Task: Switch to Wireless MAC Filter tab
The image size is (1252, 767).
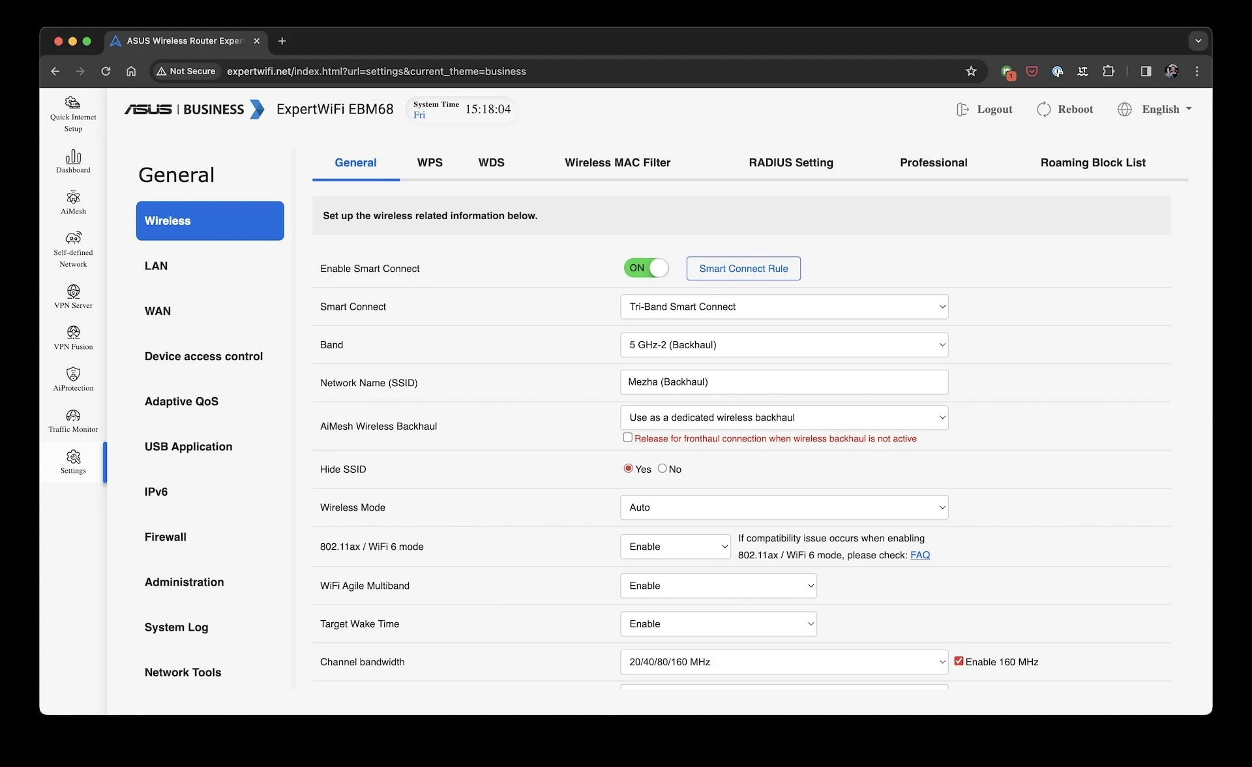Action: [x=618, y=162]
